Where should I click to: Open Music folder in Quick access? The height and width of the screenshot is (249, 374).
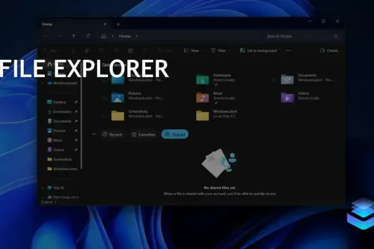pos(216,98)
